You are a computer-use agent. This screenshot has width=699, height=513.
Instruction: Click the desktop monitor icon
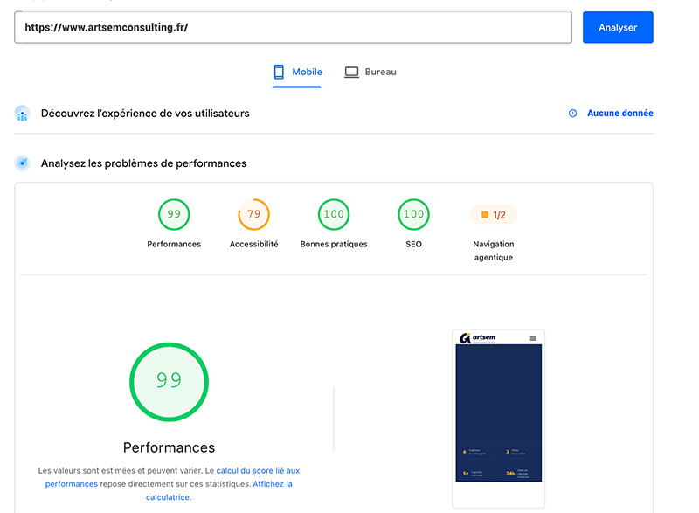click(x=351, y=73)
